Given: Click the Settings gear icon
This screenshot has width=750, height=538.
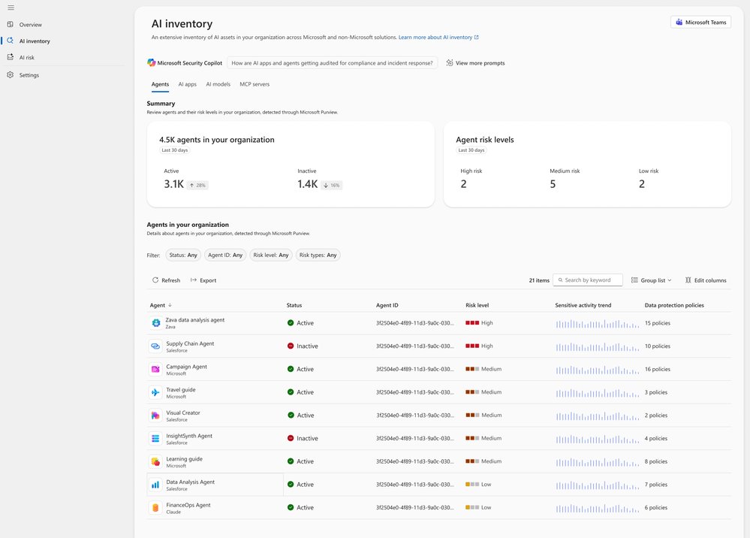Looking at the screenshot, I should 10,74.
